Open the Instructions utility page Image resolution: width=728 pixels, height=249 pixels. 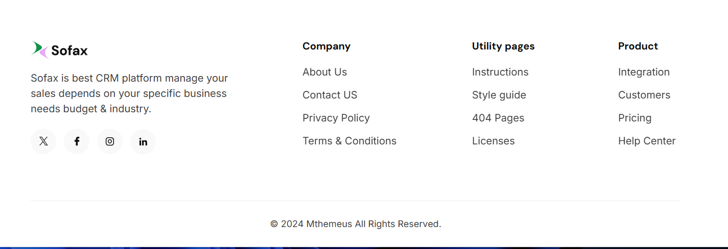pyautogui.click(x=500, y=72)
